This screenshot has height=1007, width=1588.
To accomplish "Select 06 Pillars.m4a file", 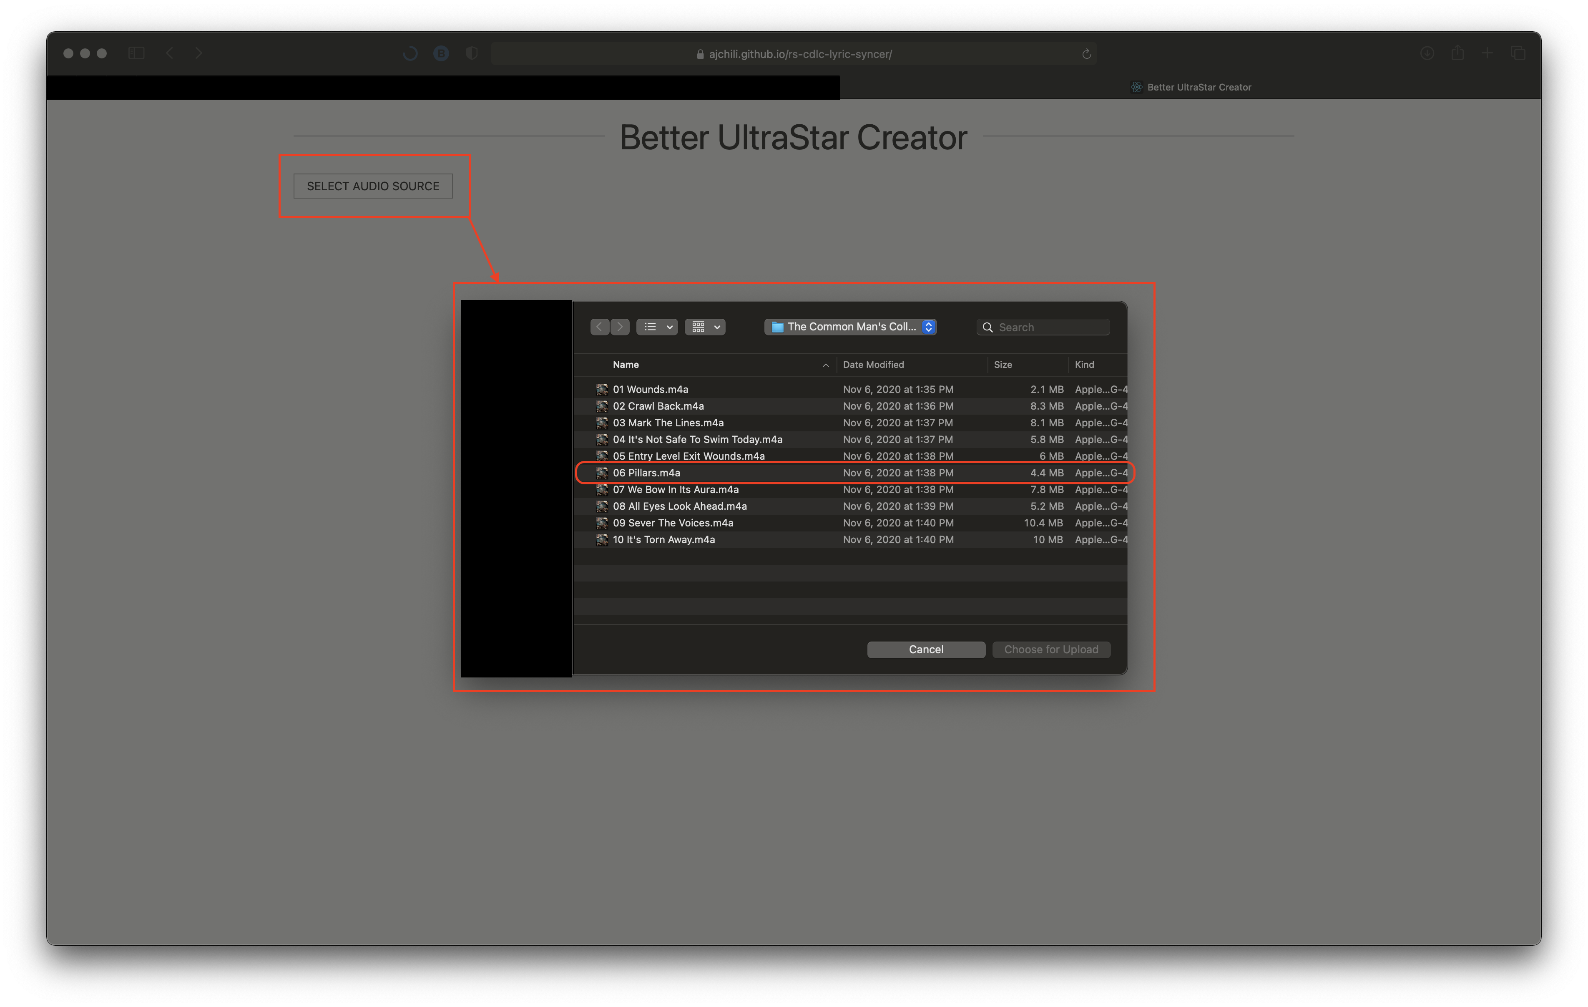I will 646,473.
